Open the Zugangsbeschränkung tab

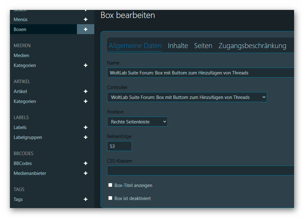pyautogui.click(x=252, y=46)
